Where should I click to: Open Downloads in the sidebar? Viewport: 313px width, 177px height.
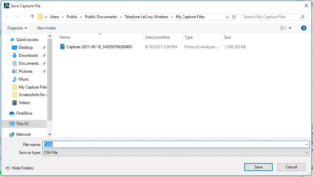[x=28, y=55]
